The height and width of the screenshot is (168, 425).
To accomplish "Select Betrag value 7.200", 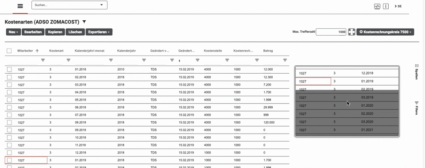I will tap(267, 85).
